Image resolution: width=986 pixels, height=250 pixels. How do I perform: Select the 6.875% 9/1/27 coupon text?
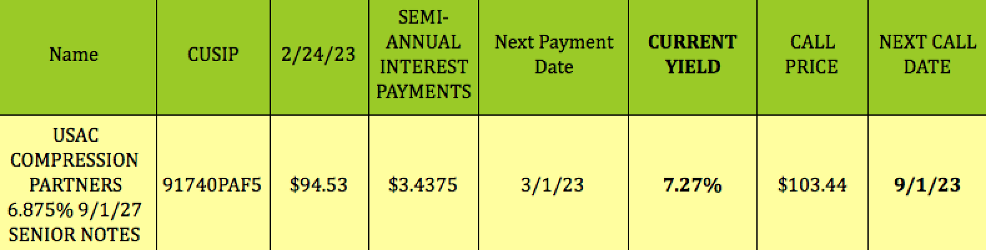click(x=74, y=210)
